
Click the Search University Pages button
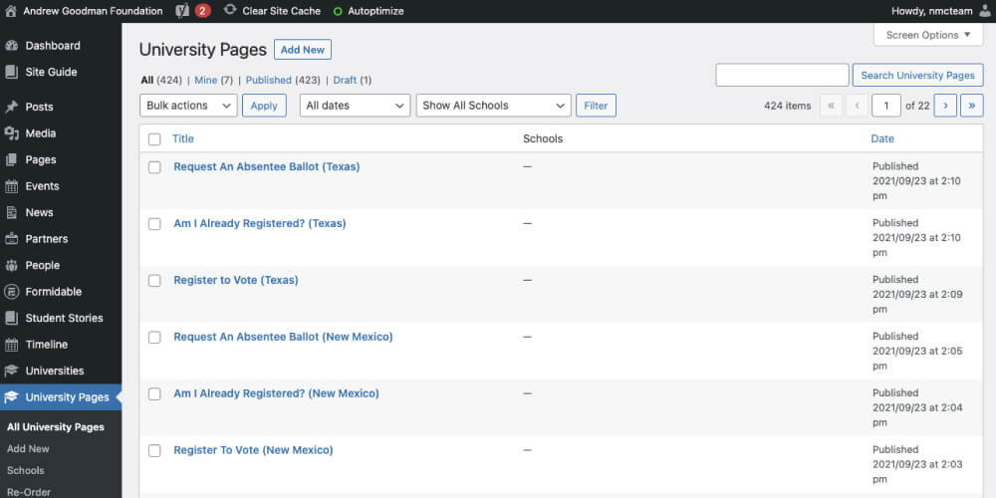pos(918,75)
